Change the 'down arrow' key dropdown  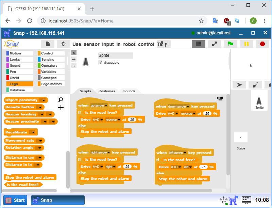click(x=179, y=107)
